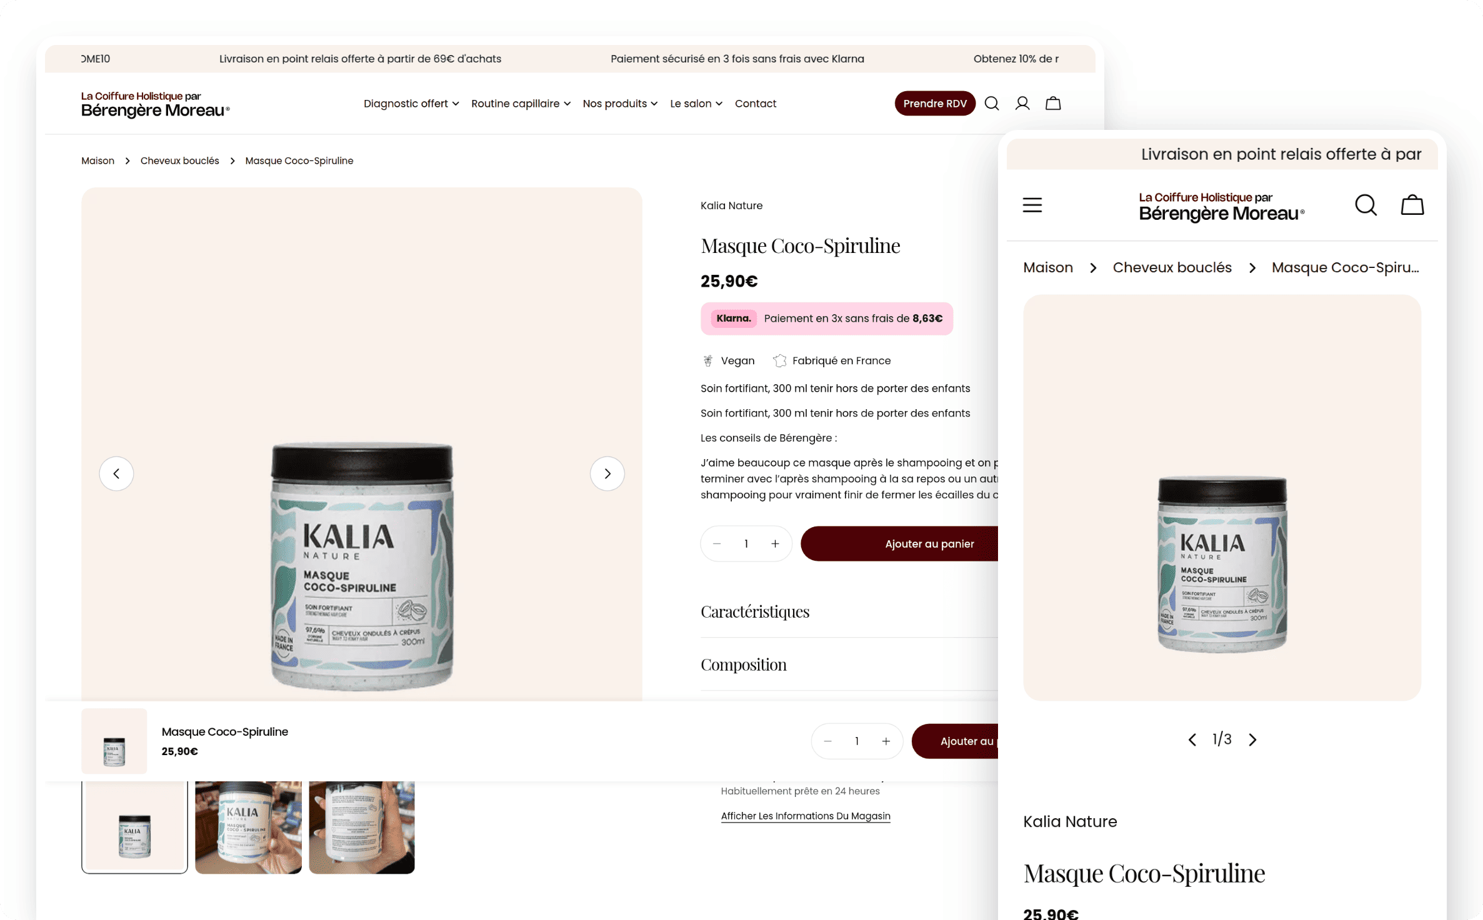Open the user account icon
This screenshot has width=1483, height=920.
pyautogui.click(x=1022, y=103)
